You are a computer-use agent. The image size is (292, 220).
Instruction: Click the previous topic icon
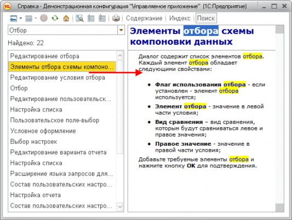91,18
